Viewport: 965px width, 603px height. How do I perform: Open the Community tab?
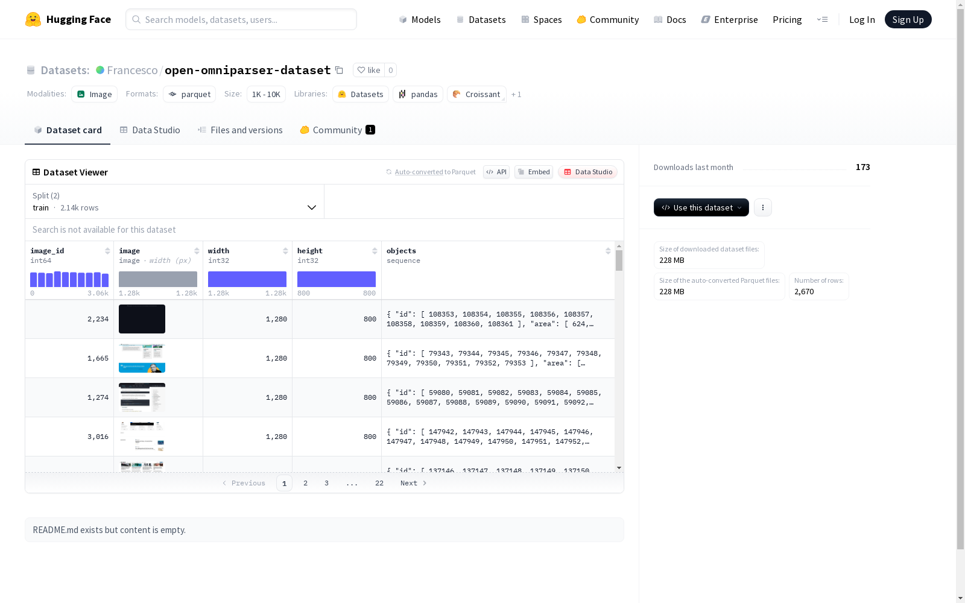click(x=338, y=130)
